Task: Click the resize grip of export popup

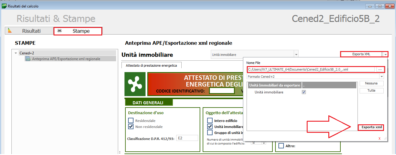Action: [x=385, y=139]
